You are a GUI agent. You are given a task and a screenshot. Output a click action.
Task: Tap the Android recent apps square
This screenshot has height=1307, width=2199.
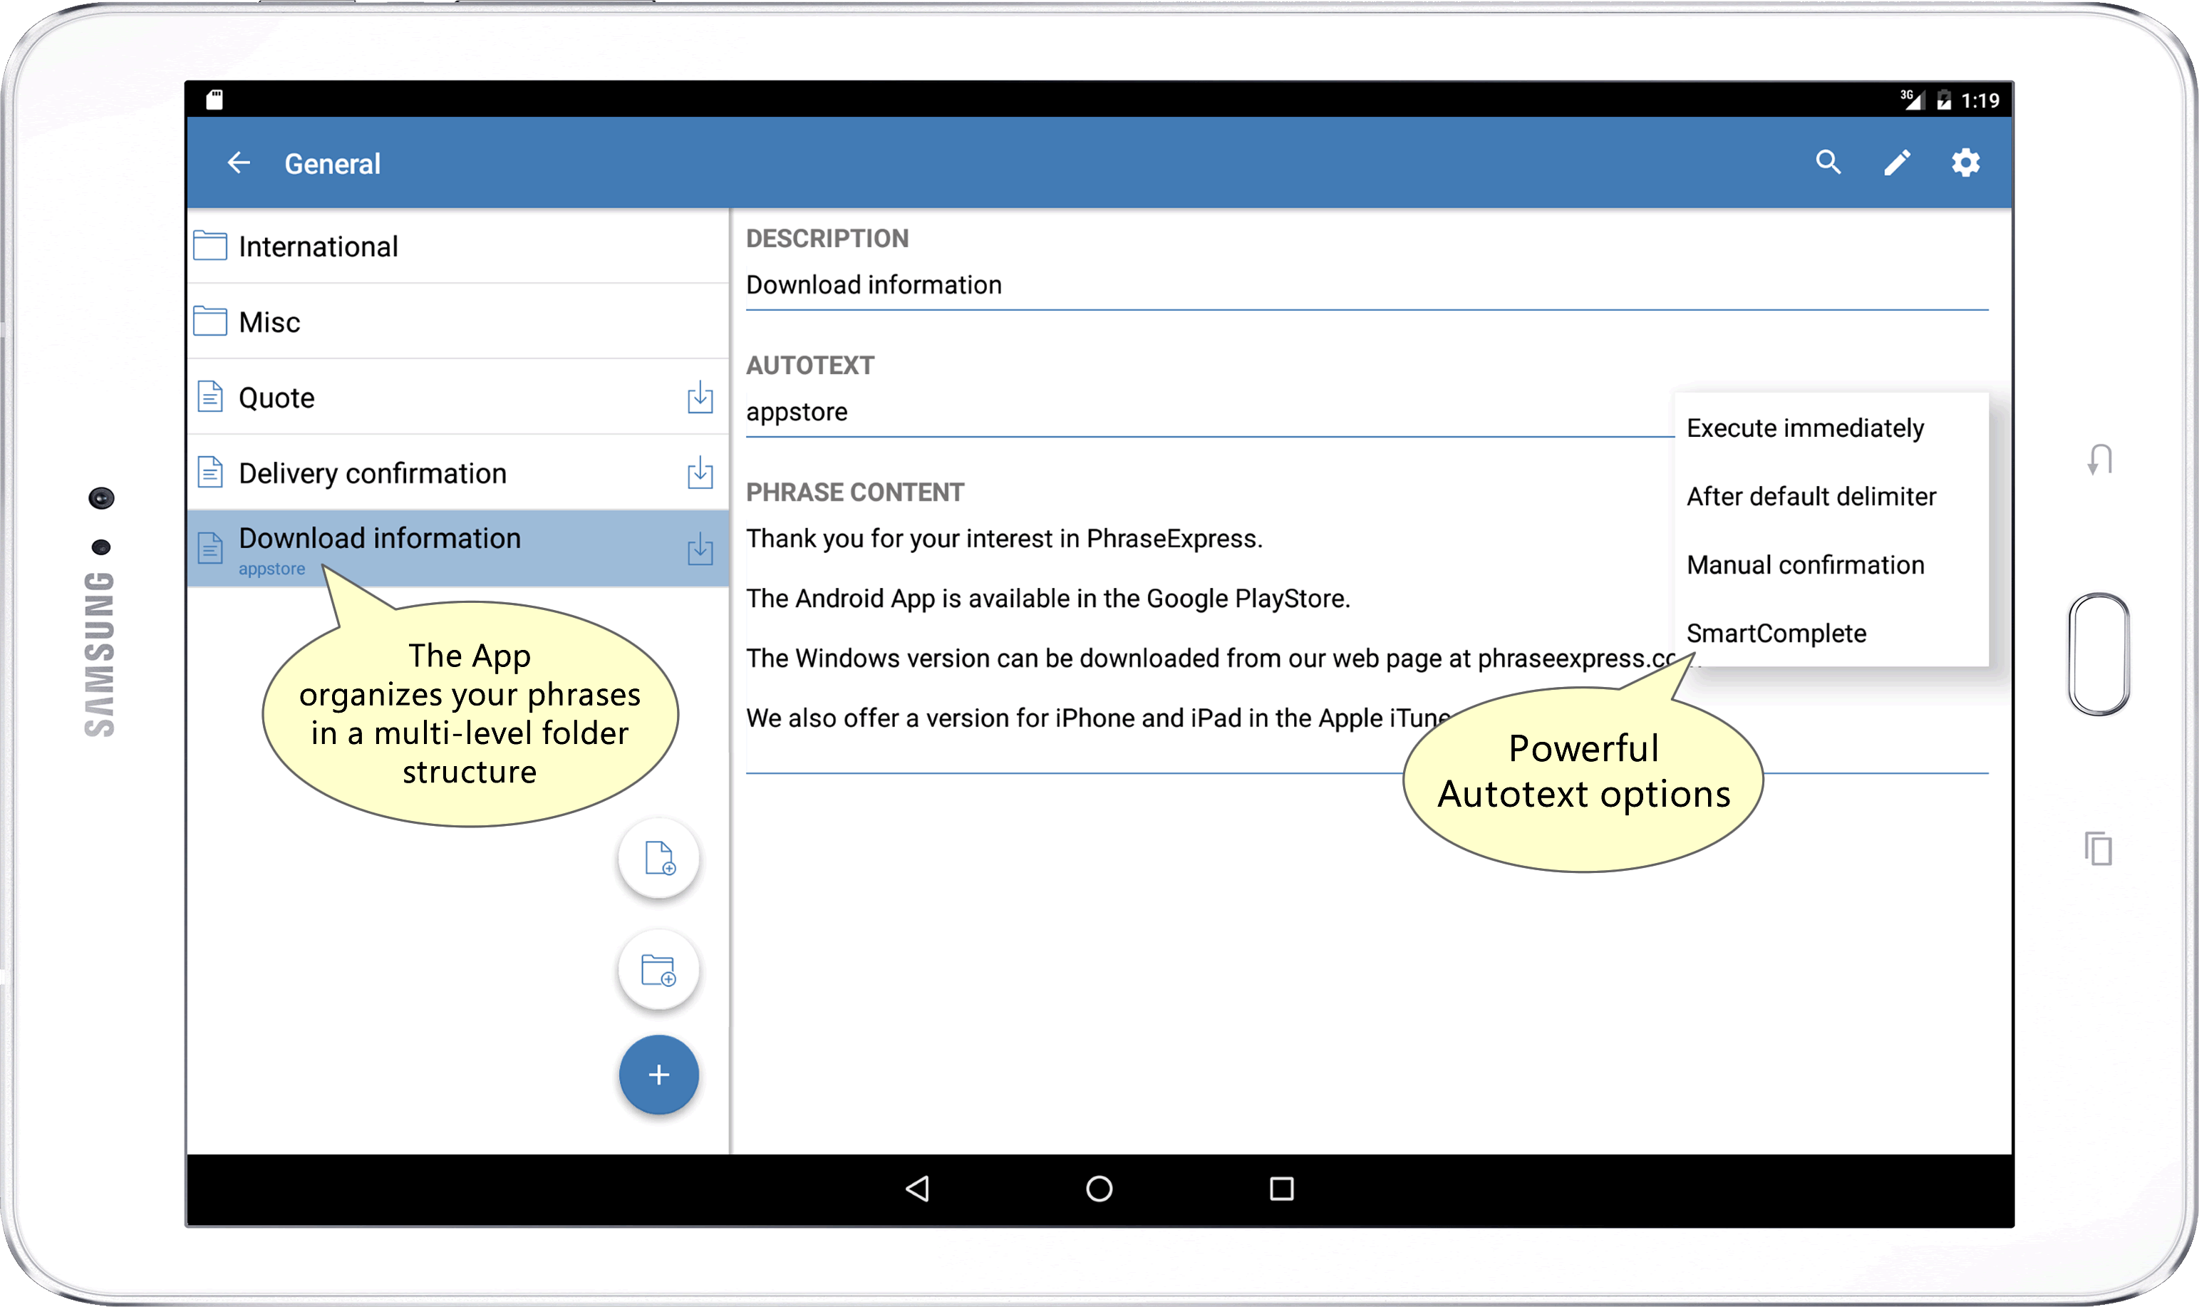[x=1281, y=1189]
